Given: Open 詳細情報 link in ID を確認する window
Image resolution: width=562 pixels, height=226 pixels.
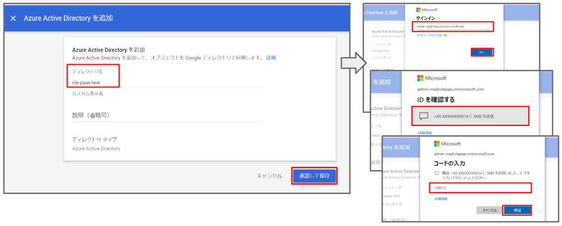Looking at the screenshot, I should click(x=425, y=133).
